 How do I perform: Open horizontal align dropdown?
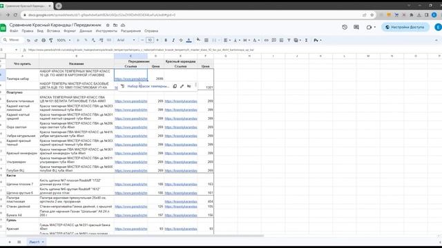pyautogui.click(x=227, y=40)
